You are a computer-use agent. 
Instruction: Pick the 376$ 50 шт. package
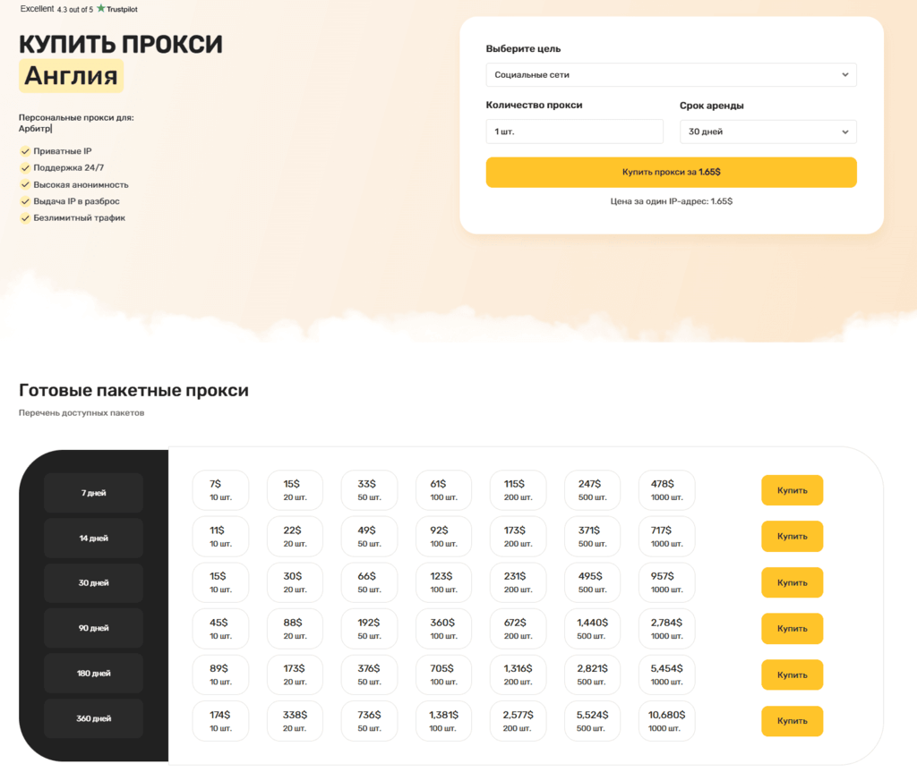[369, 674]
